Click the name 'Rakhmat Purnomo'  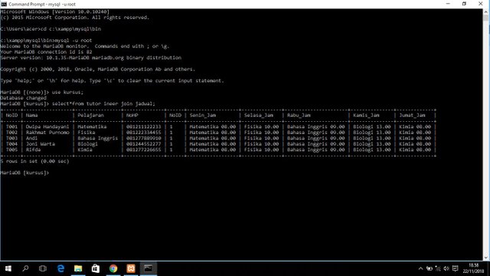[47, 133]
